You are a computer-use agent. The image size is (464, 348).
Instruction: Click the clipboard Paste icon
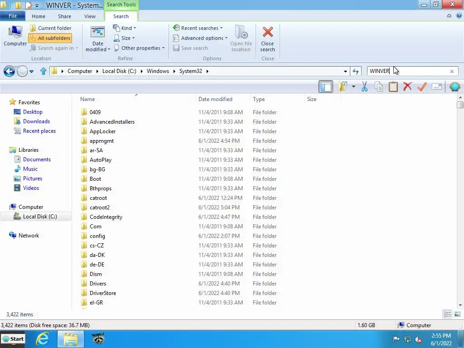[x=393, y=87]
